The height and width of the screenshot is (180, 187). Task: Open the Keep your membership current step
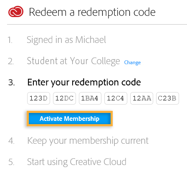[88, 141]
